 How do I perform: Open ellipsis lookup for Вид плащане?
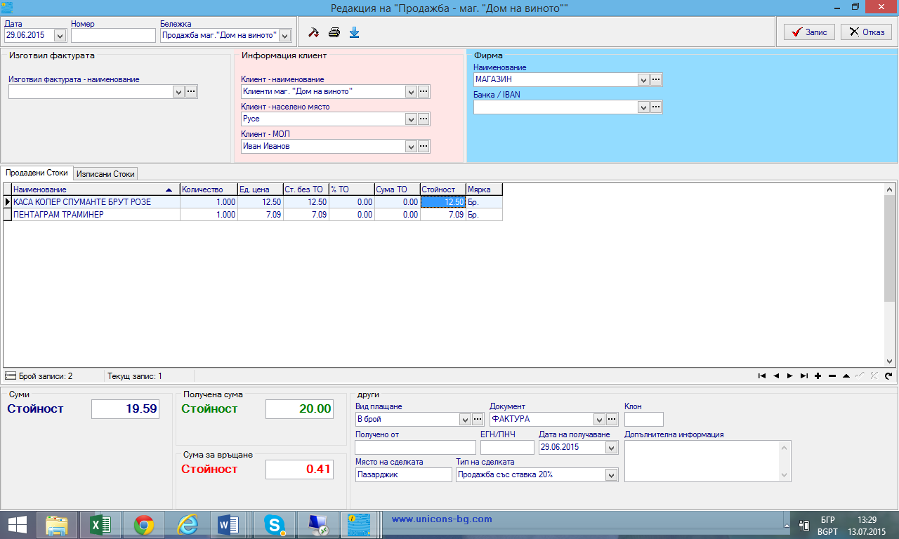click(478, 419)
